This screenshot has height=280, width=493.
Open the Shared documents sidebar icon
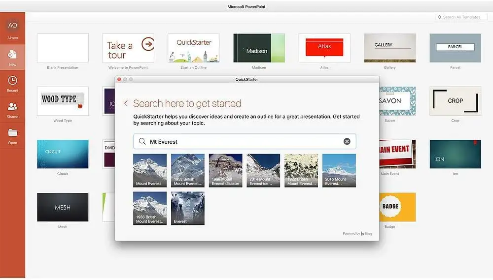pos(12,108)
